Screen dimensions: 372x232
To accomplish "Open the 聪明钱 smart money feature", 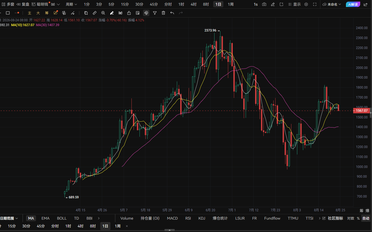I will tap(40, 4).
